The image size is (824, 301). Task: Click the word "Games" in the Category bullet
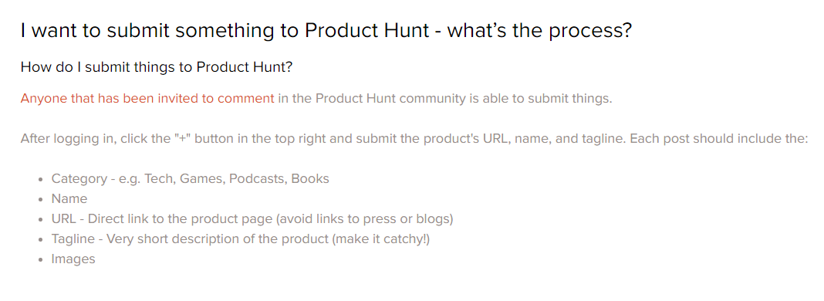pos(202,179)
